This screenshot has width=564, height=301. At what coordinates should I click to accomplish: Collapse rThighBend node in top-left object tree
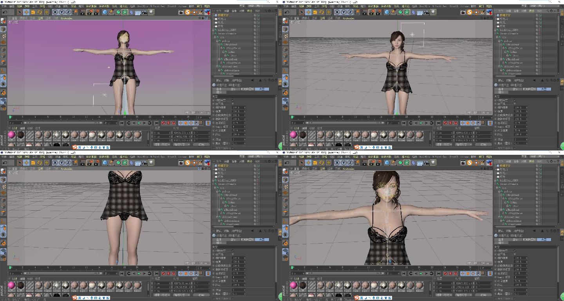tap(219, 59)
